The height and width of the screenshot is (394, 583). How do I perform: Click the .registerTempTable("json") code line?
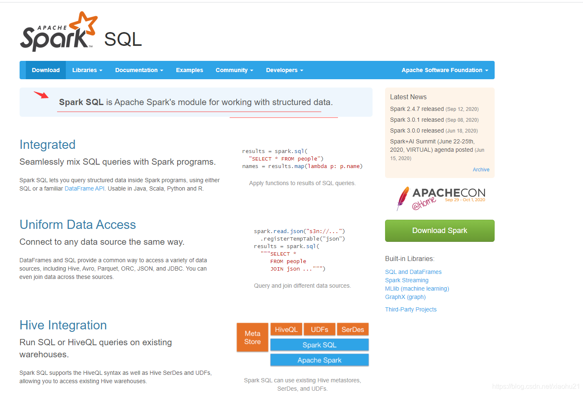(x=303, y=238)
